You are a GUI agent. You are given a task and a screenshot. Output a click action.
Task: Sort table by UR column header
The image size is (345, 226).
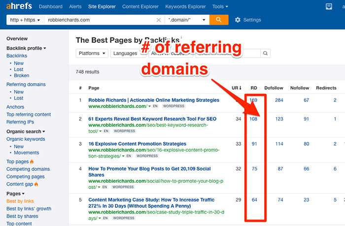(237, 88)
